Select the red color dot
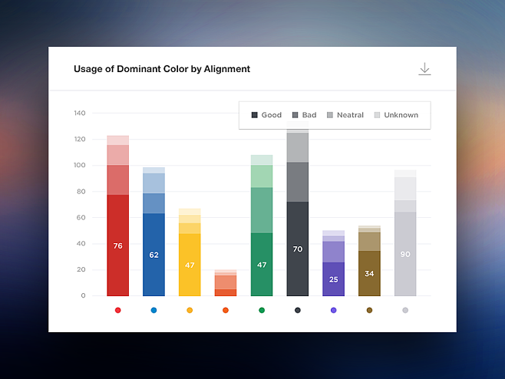 (x=118, y=310)
